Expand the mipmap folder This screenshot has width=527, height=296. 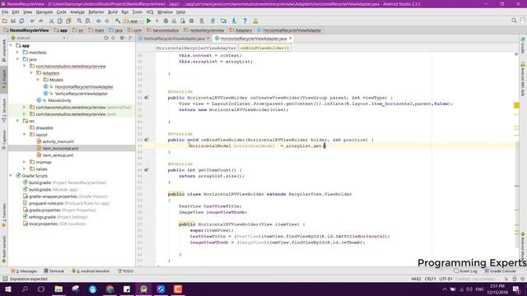click(x=25, y=162)
